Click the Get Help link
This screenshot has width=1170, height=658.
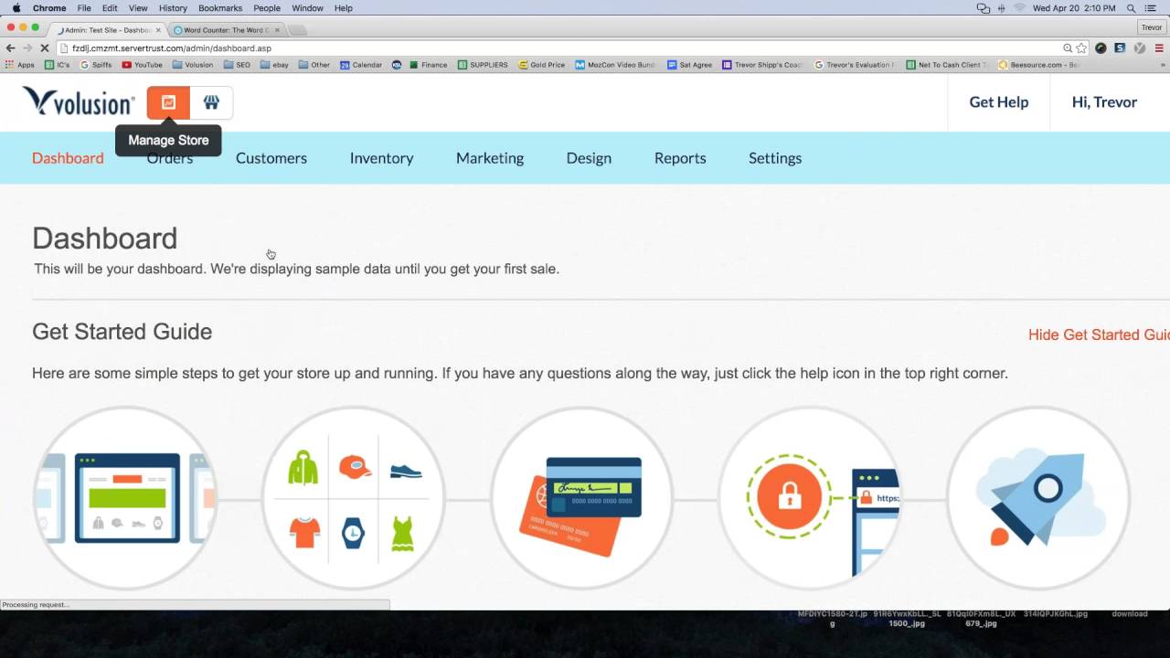click(x=999, y=102)
